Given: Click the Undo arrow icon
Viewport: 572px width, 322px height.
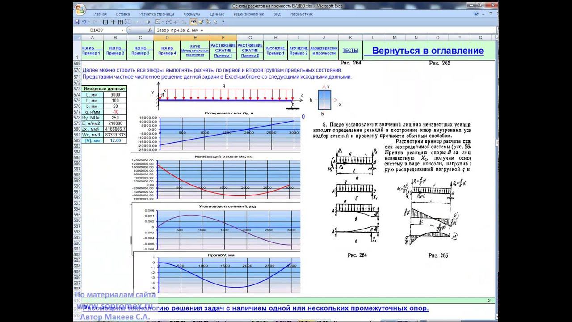Looking at the screenshot, I should tap(84, 21).
